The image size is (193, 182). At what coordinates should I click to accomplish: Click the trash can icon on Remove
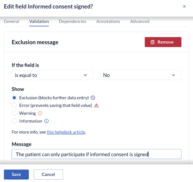click(x=152, y=42)
